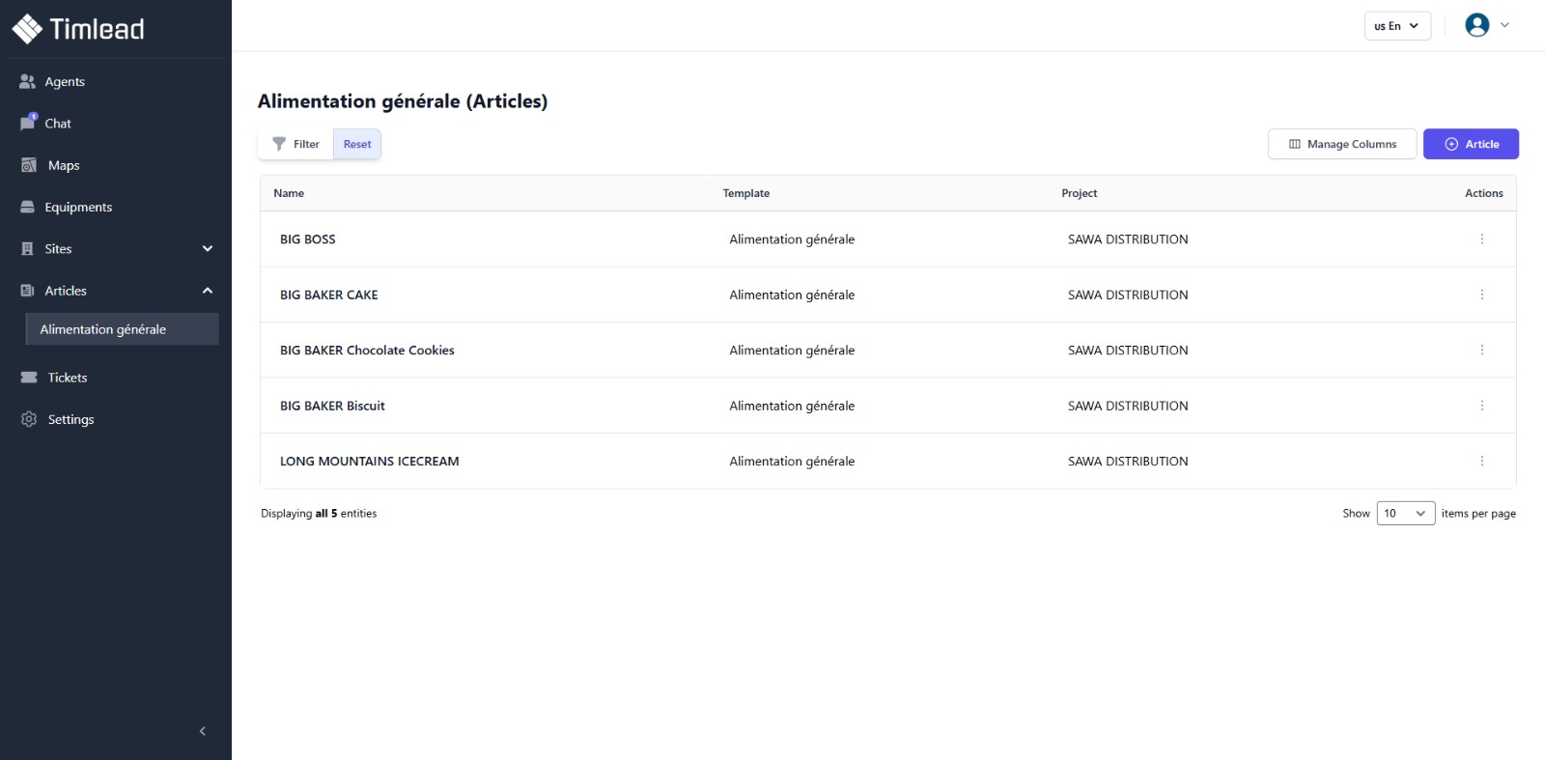Click the Manage Columns button
Image resolution: width=1545 pixels, height=760 pixels.
tap(1341, 144)
